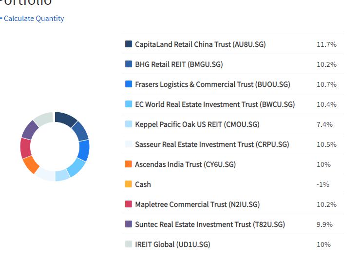
Task: Click Sasseur Real Estate Investment Trust label
Action: coord(212,144)
